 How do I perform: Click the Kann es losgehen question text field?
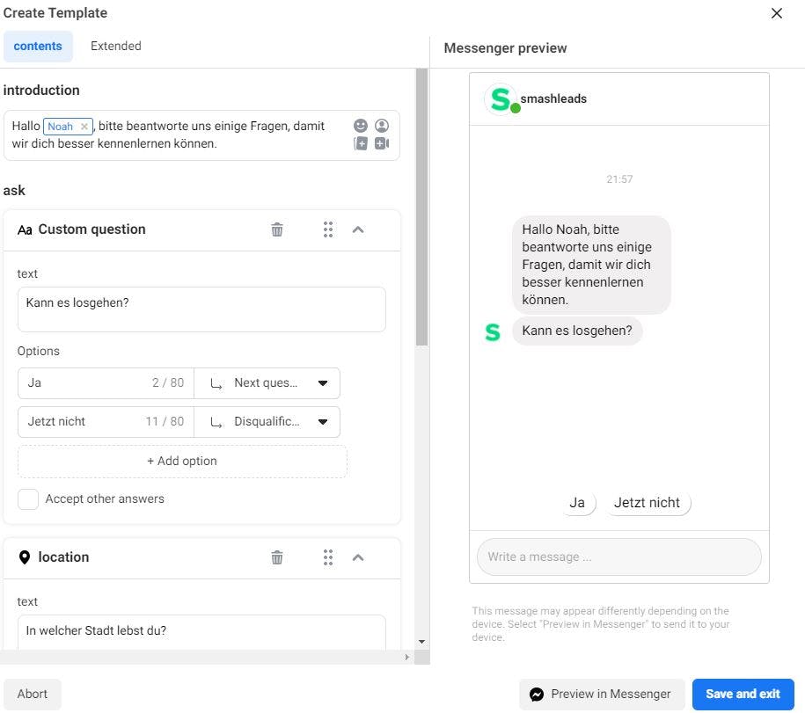pyautogui.click(x=201, y=309)
